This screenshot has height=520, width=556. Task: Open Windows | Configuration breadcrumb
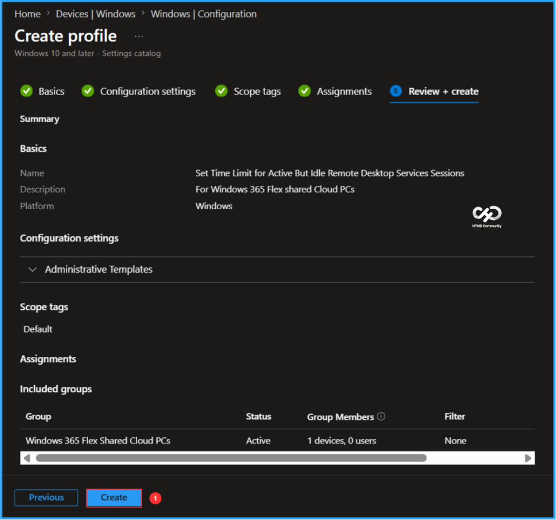click(x=204, y=14)
